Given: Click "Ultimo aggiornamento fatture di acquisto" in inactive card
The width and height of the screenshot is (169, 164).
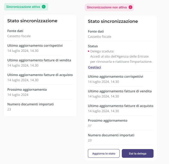Looking at the screenshot, I should point(120,106).
